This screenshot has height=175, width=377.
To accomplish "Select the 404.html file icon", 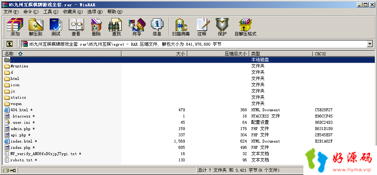I will [7, 110].
